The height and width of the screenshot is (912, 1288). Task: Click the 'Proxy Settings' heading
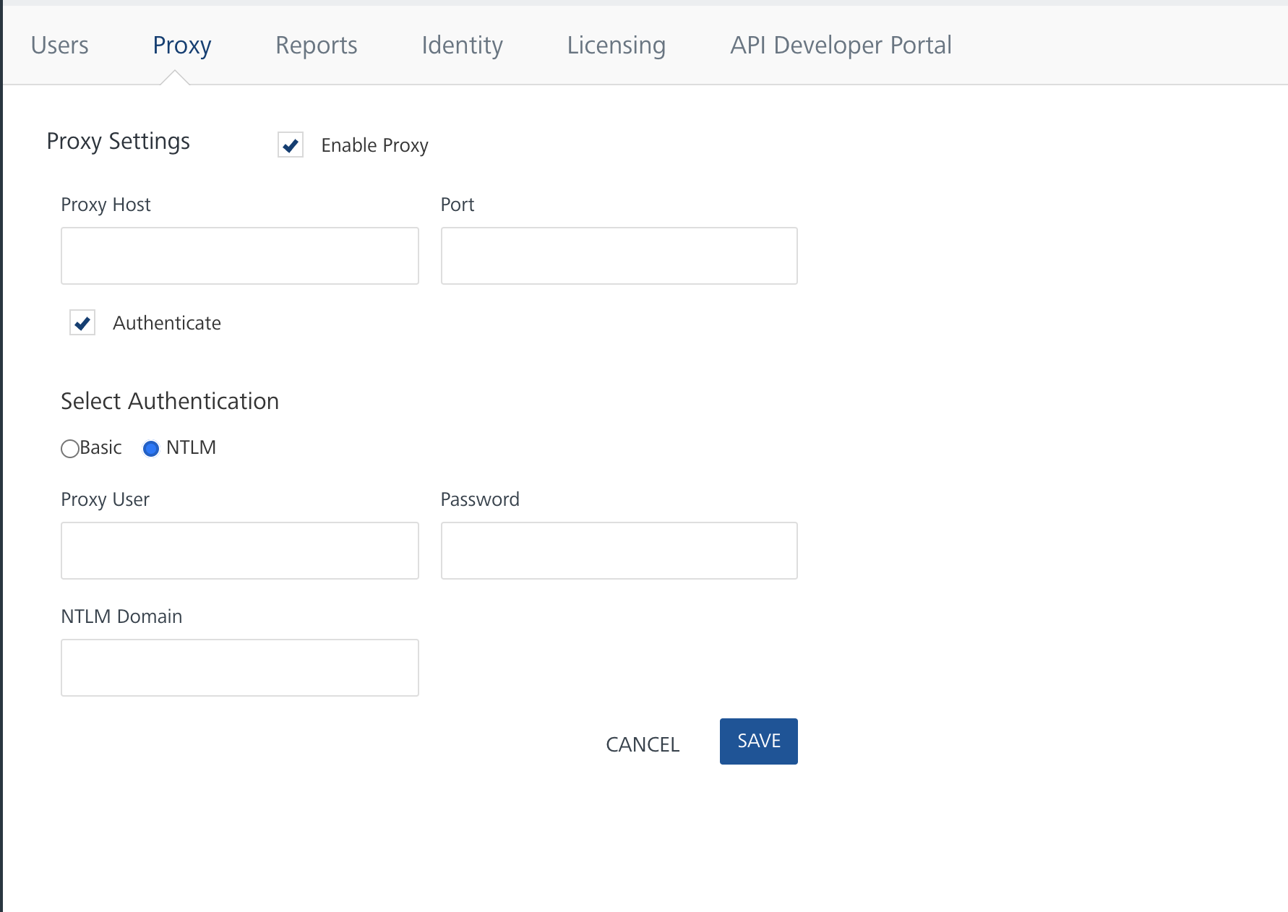(x=118, y=142)
